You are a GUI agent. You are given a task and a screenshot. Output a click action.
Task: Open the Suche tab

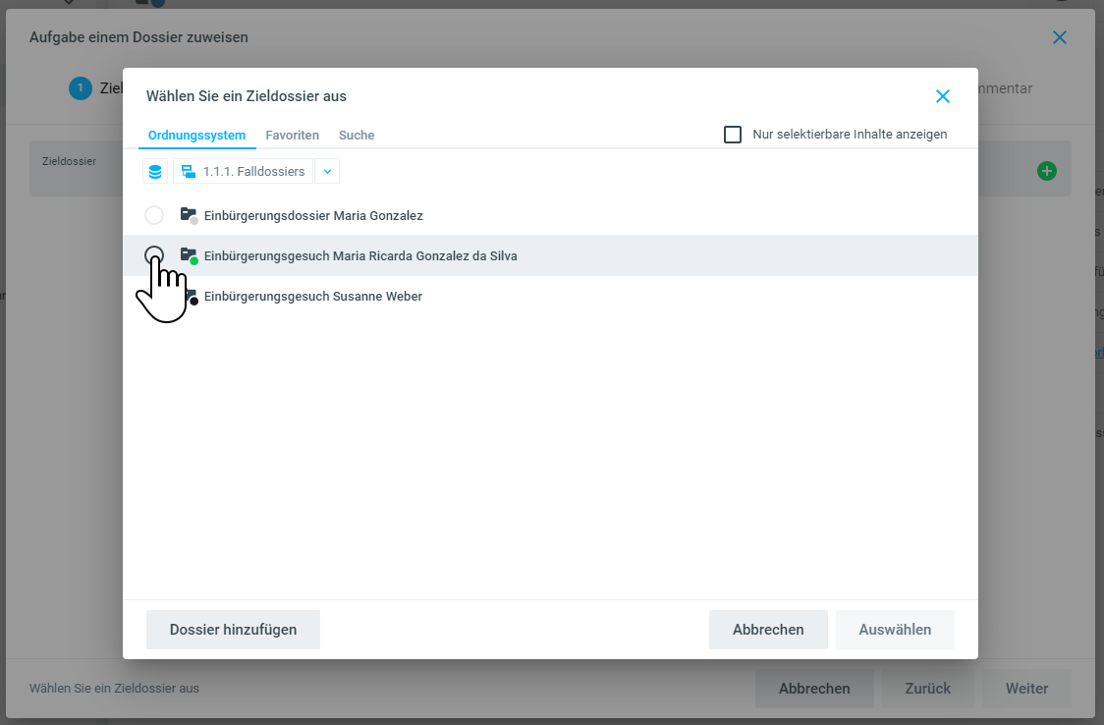click(x=357, y=136)
